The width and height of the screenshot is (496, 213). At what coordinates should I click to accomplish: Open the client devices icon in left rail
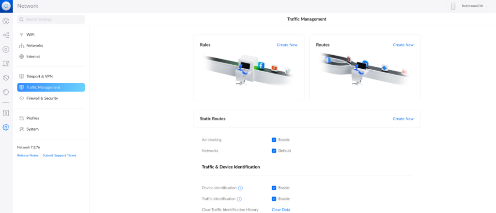click(x=6, y=63)
